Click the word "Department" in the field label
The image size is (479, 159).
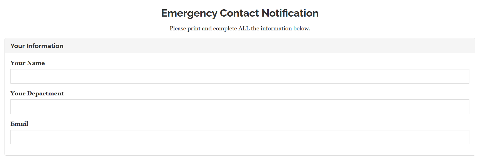(x=45, y=93)
